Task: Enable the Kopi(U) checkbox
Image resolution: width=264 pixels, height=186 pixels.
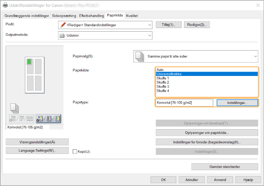Action: [74, 151]
